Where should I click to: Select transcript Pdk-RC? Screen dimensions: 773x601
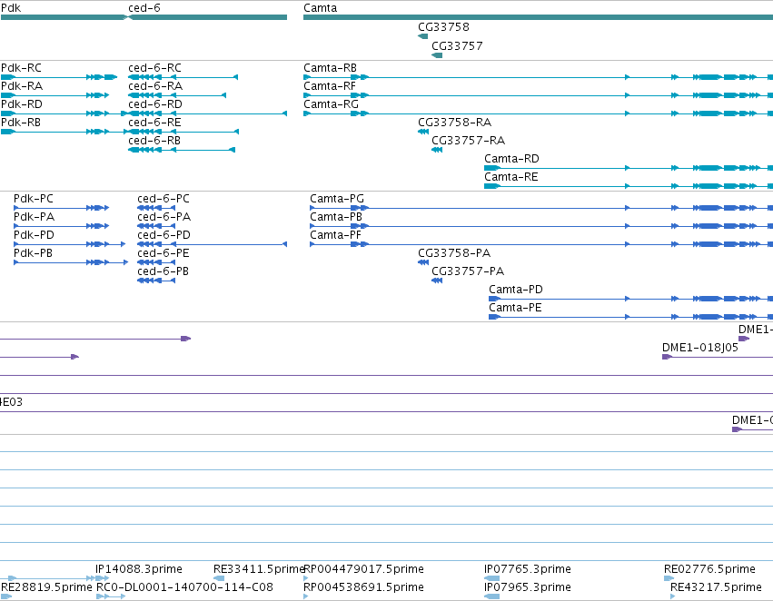pos(21,68)
